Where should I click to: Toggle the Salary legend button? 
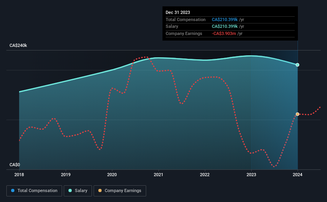[x=78, y=191]
